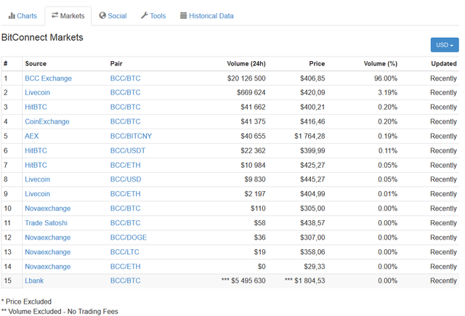Click the BCC/DOGE pair link

pyautogui.click(x=129, y=238)
